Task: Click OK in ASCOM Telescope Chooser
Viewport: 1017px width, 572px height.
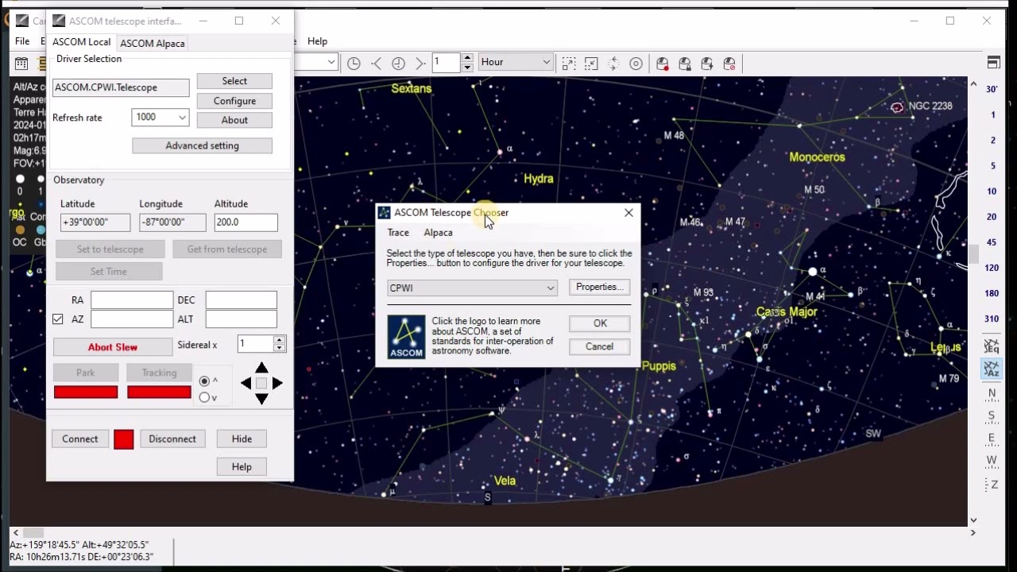Action: (600, 323)
